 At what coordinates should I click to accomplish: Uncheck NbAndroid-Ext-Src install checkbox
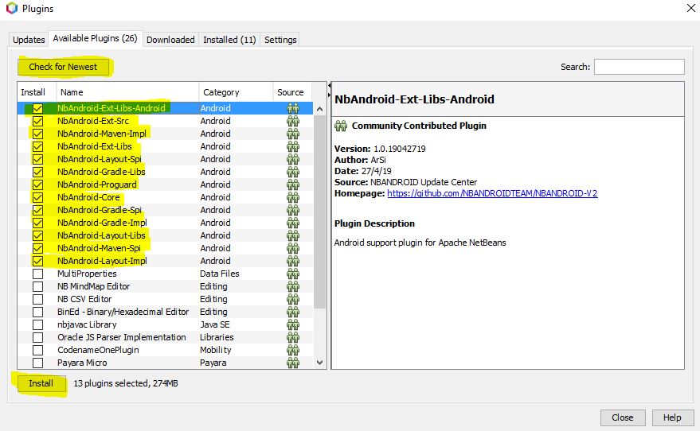point(38,121)
